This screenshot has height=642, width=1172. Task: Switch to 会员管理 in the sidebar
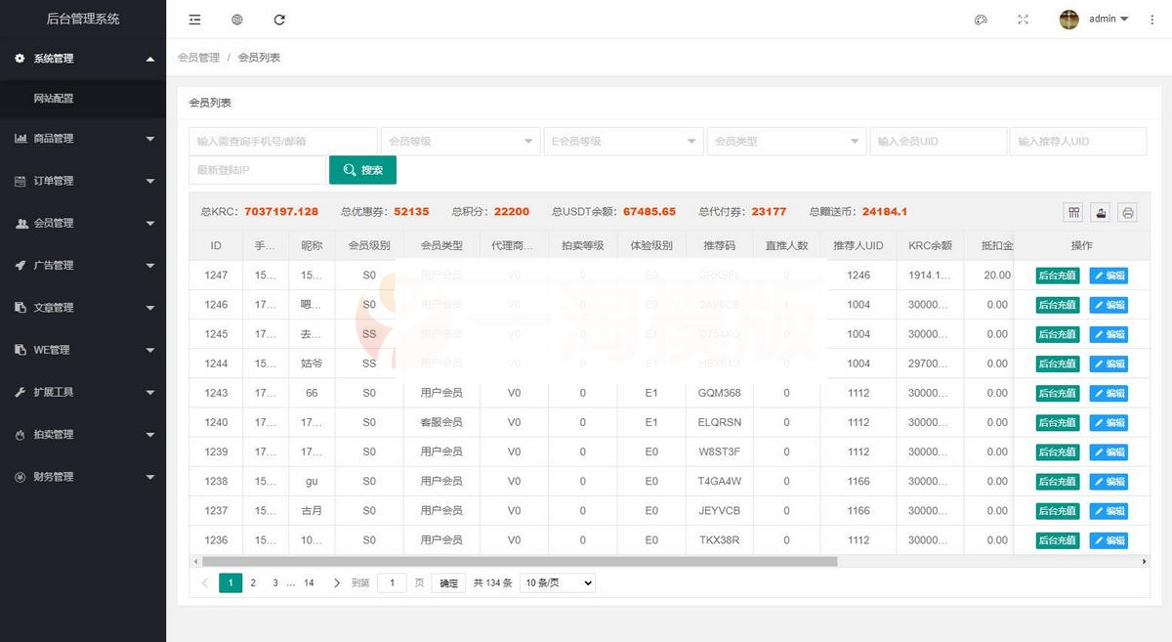(x=83, y=222)
